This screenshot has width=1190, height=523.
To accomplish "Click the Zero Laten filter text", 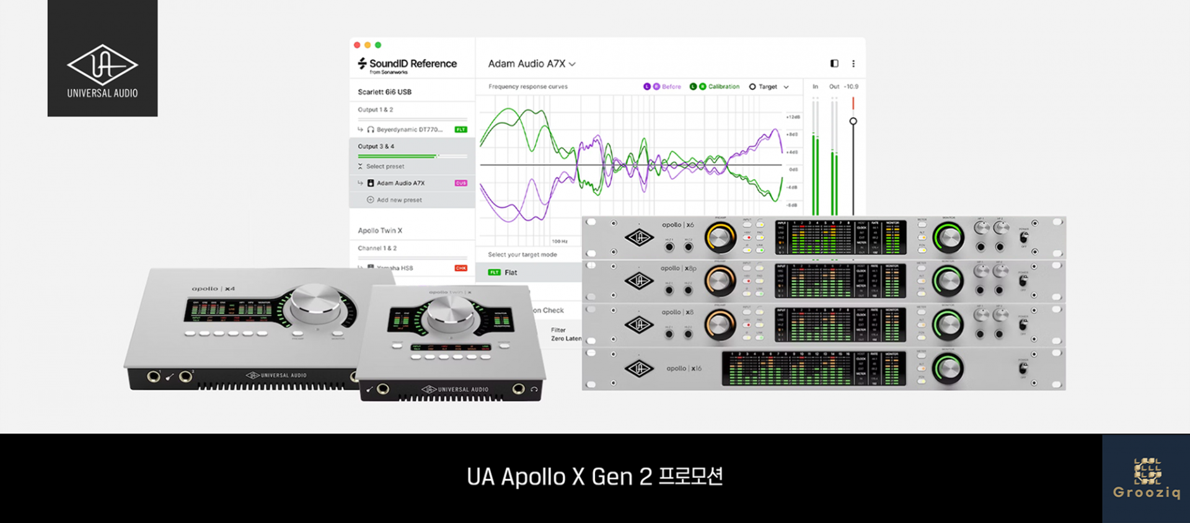I will [566, 338].
